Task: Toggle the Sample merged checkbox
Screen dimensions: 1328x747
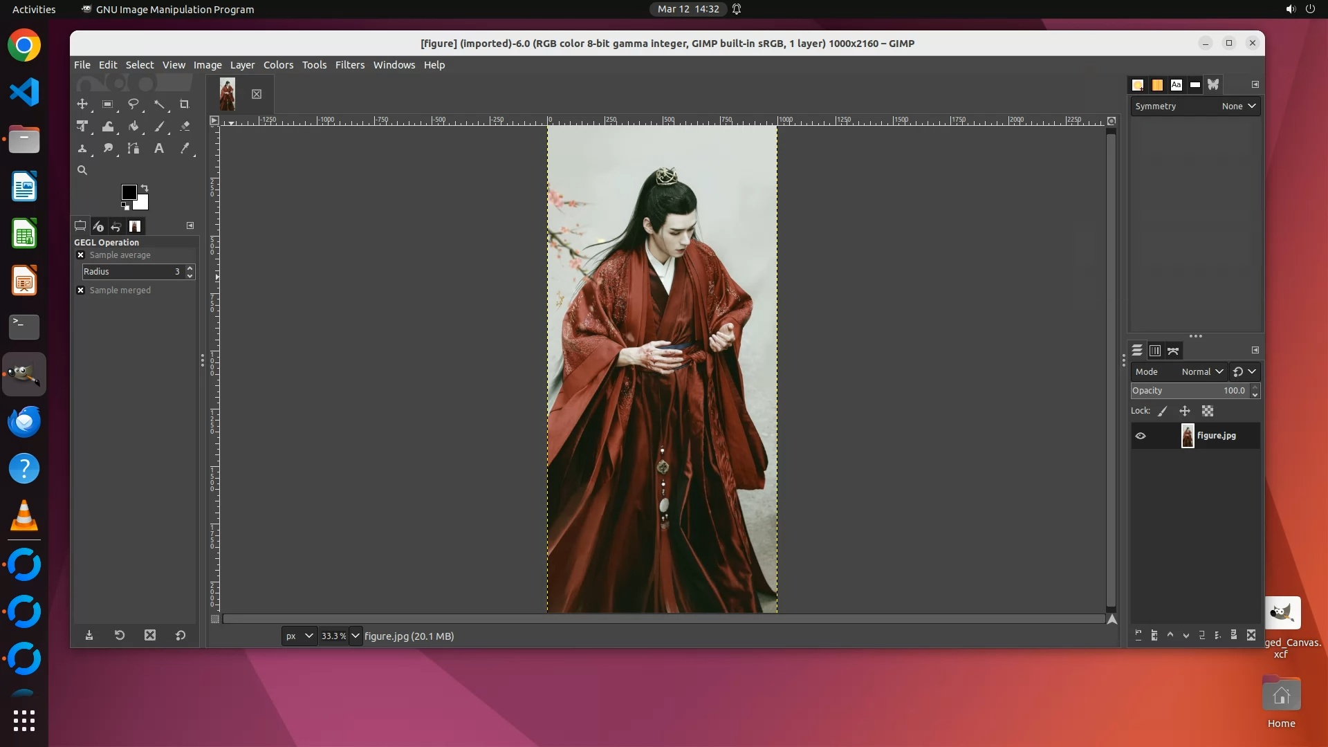Action: [81, 290]
